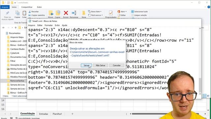Click the red Excluir X icon
Screen dimensions: 211x119
coord(66,13)
